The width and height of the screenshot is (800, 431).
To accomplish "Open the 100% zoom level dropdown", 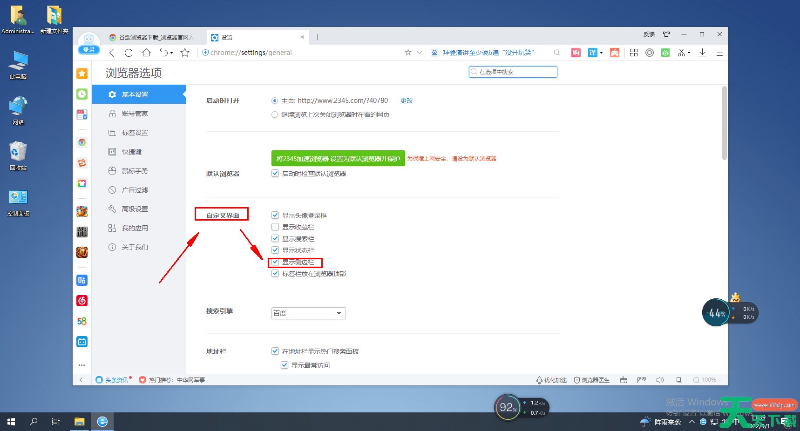I will click(x=707, y=380).
